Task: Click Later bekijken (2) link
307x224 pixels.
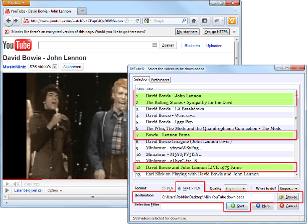Action: click(29, 190)
